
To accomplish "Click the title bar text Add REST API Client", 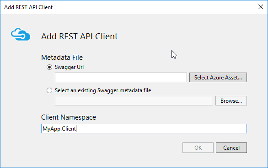I will click(28, 7).
